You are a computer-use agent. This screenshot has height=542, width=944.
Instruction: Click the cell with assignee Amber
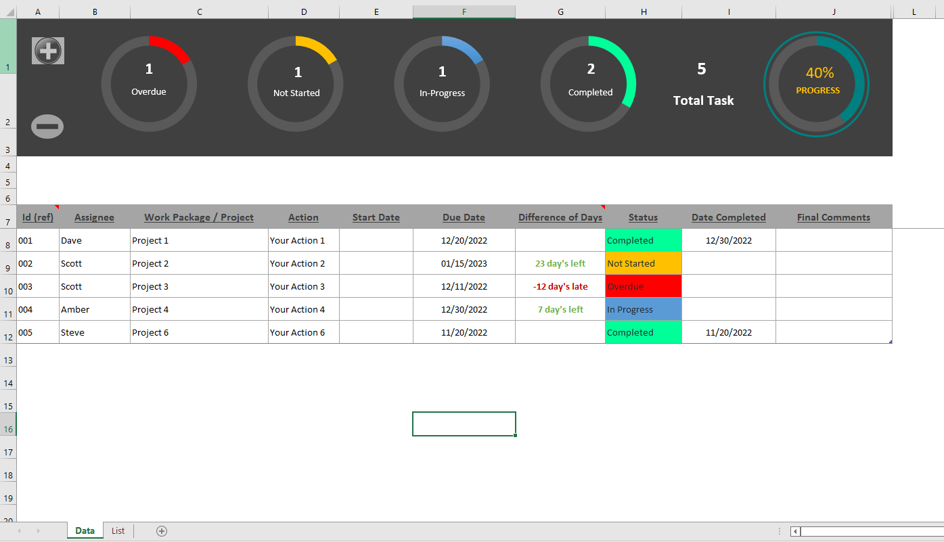95,309
